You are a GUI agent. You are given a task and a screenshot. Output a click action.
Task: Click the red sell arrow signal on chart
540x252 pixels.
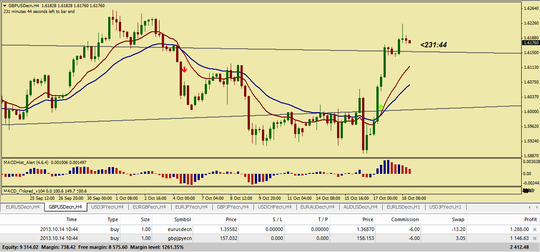coord(184,70)
